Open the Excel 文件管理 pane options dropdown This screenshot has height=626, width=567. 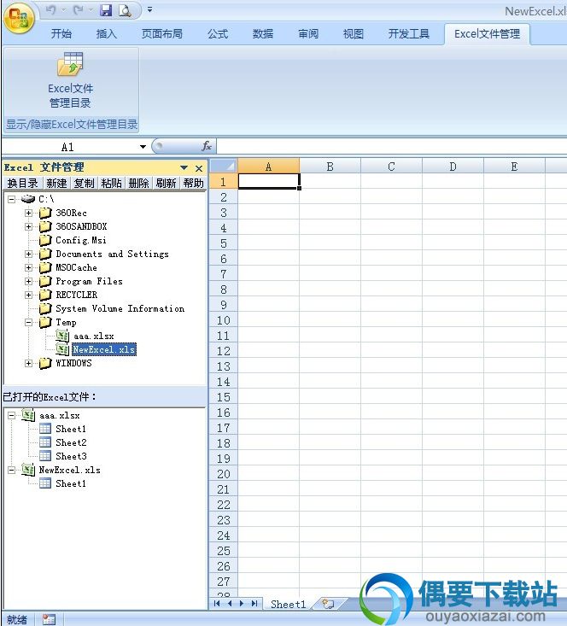(x=184, y=167)
